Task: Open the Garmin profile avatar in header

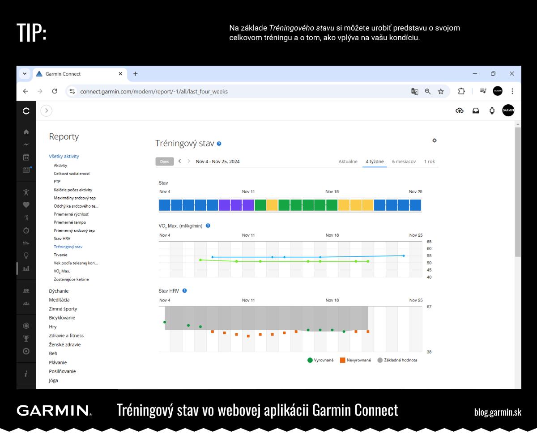Action: 508,111
